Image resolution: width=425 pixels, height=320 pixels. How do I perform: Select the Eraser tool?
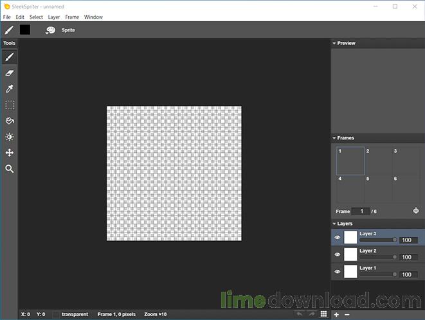click(x=10, y=73)
